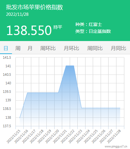Screen dimensions: 130x149
Task: Click the 2022/11/15 data point
Action: [20, 118]
